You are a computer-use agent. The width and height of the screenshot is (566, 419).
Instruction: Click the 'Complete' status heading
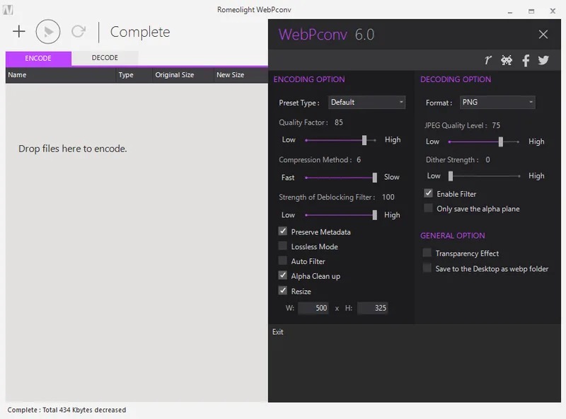point(140,32)
